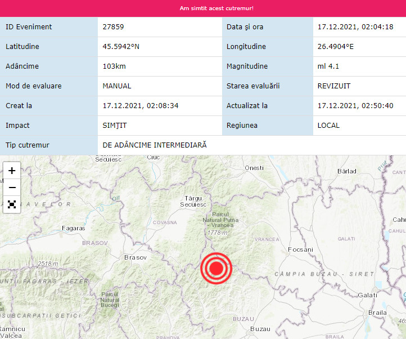Select the latitude value 45.5942°N
The image size is (406, 339).
(x=121, y=46)
